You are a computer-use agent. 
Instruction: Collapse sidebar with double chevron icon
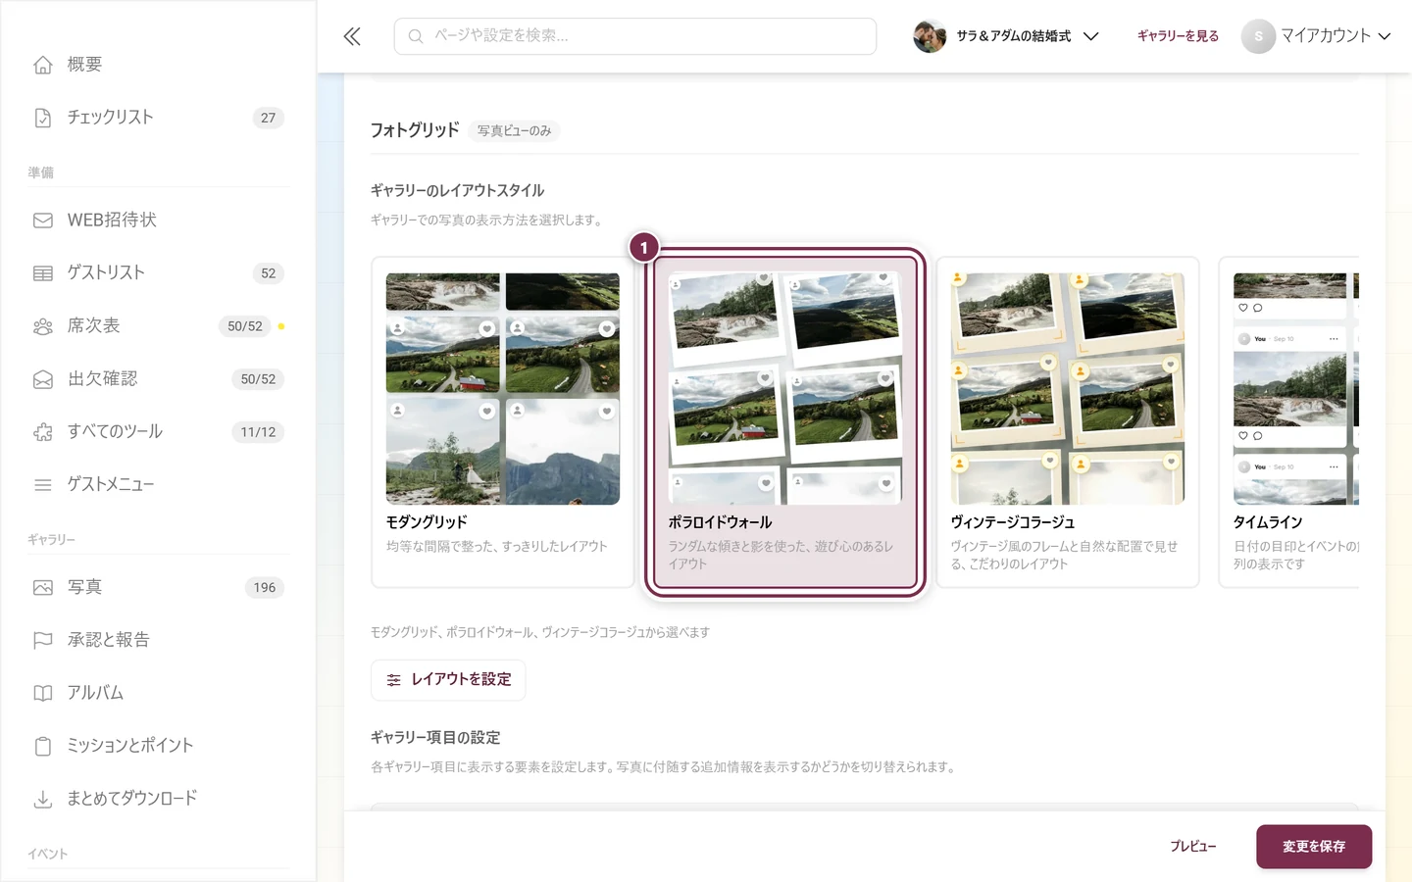(x=352, y=36)
